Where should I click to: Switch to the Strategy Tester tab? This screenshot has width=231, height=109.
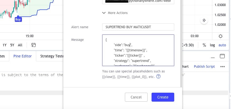click(50, 56)
